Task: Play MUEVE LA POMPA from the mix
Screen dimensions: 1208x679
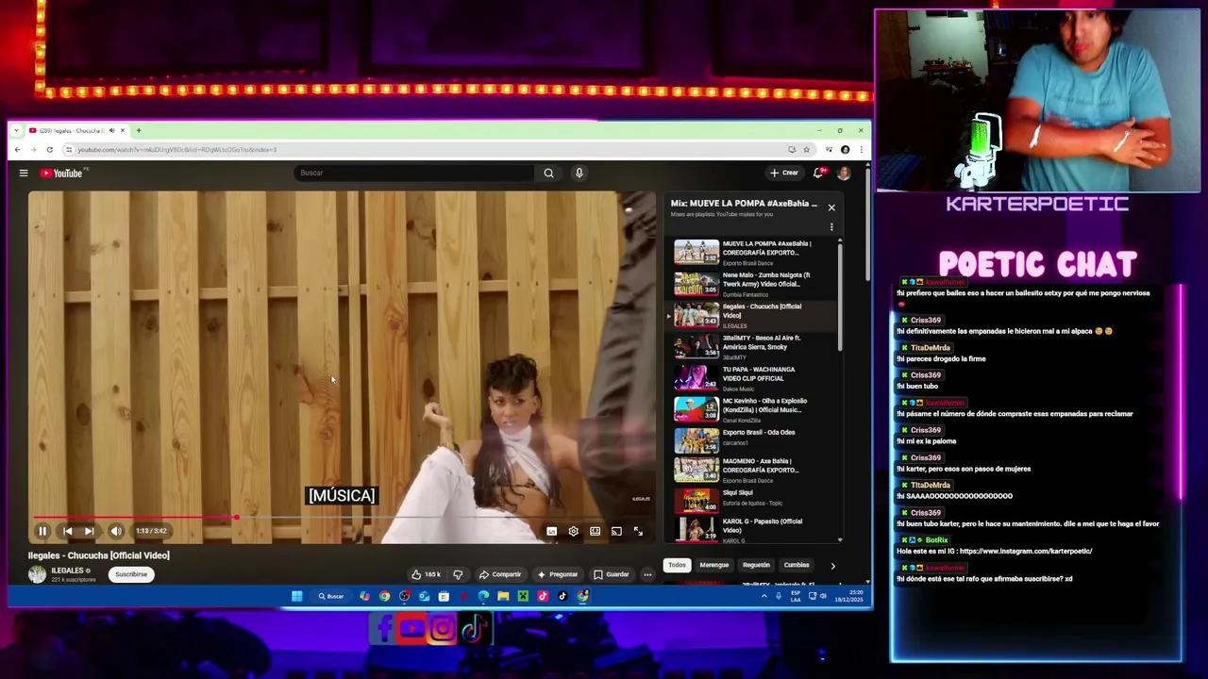Action: [753, 252]
